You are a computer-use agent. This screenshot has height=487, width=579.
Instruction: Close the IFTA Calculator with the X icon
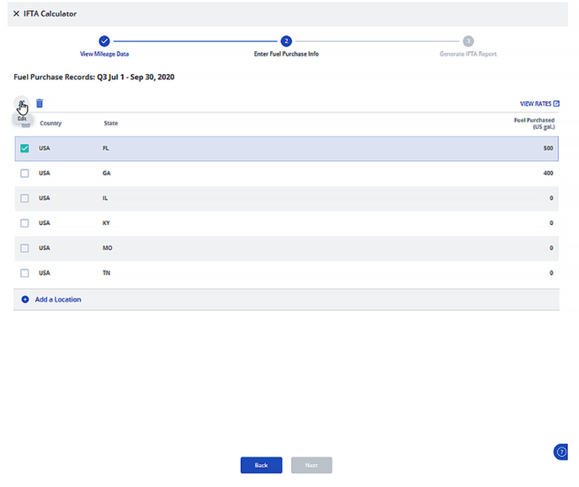pyautogui.click(x=16, y=13)
